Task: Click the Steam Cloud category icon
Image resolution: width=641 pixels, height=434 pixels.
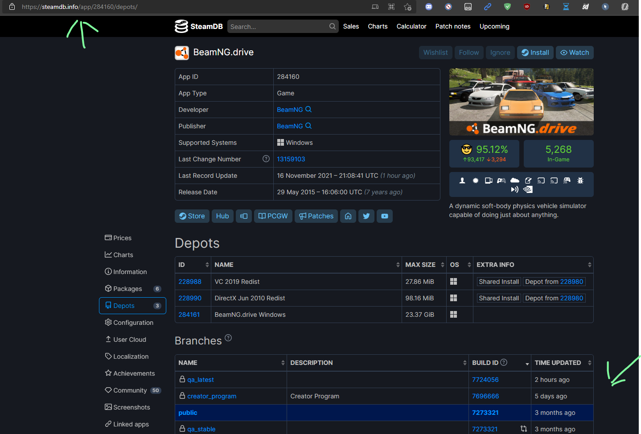Action: pyautogui.click(x=515, y=180)
